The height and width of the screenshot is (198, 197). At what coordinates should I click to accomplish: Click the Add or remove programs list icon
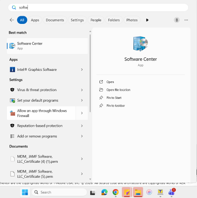coord(12,136)
